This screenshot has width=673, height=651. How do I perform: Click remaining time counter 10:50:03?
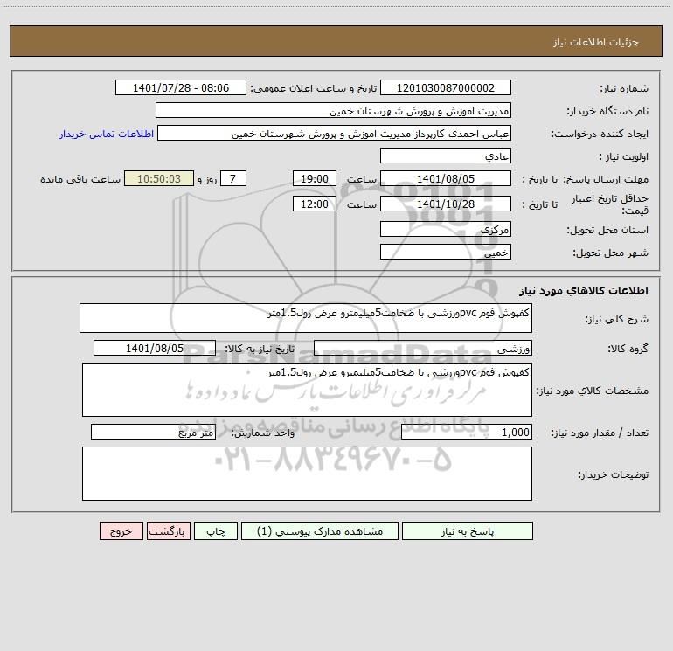coord(159,178)
